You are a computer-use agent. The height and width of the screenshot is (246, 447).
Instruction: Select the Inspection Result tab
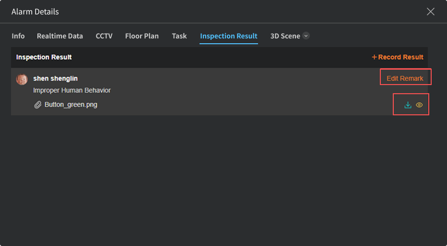(229, 36)
